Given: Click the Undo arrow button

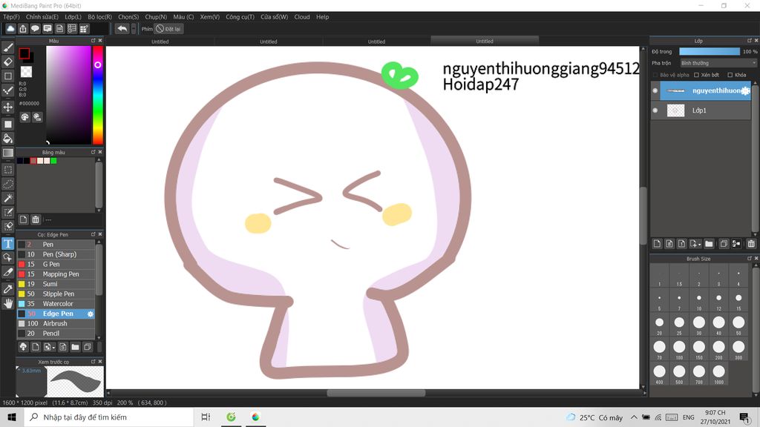Looking at the screenshot, I should tap(122, 29).
